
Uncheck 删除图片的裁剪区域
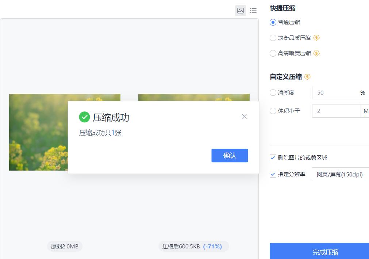(273, 157)
